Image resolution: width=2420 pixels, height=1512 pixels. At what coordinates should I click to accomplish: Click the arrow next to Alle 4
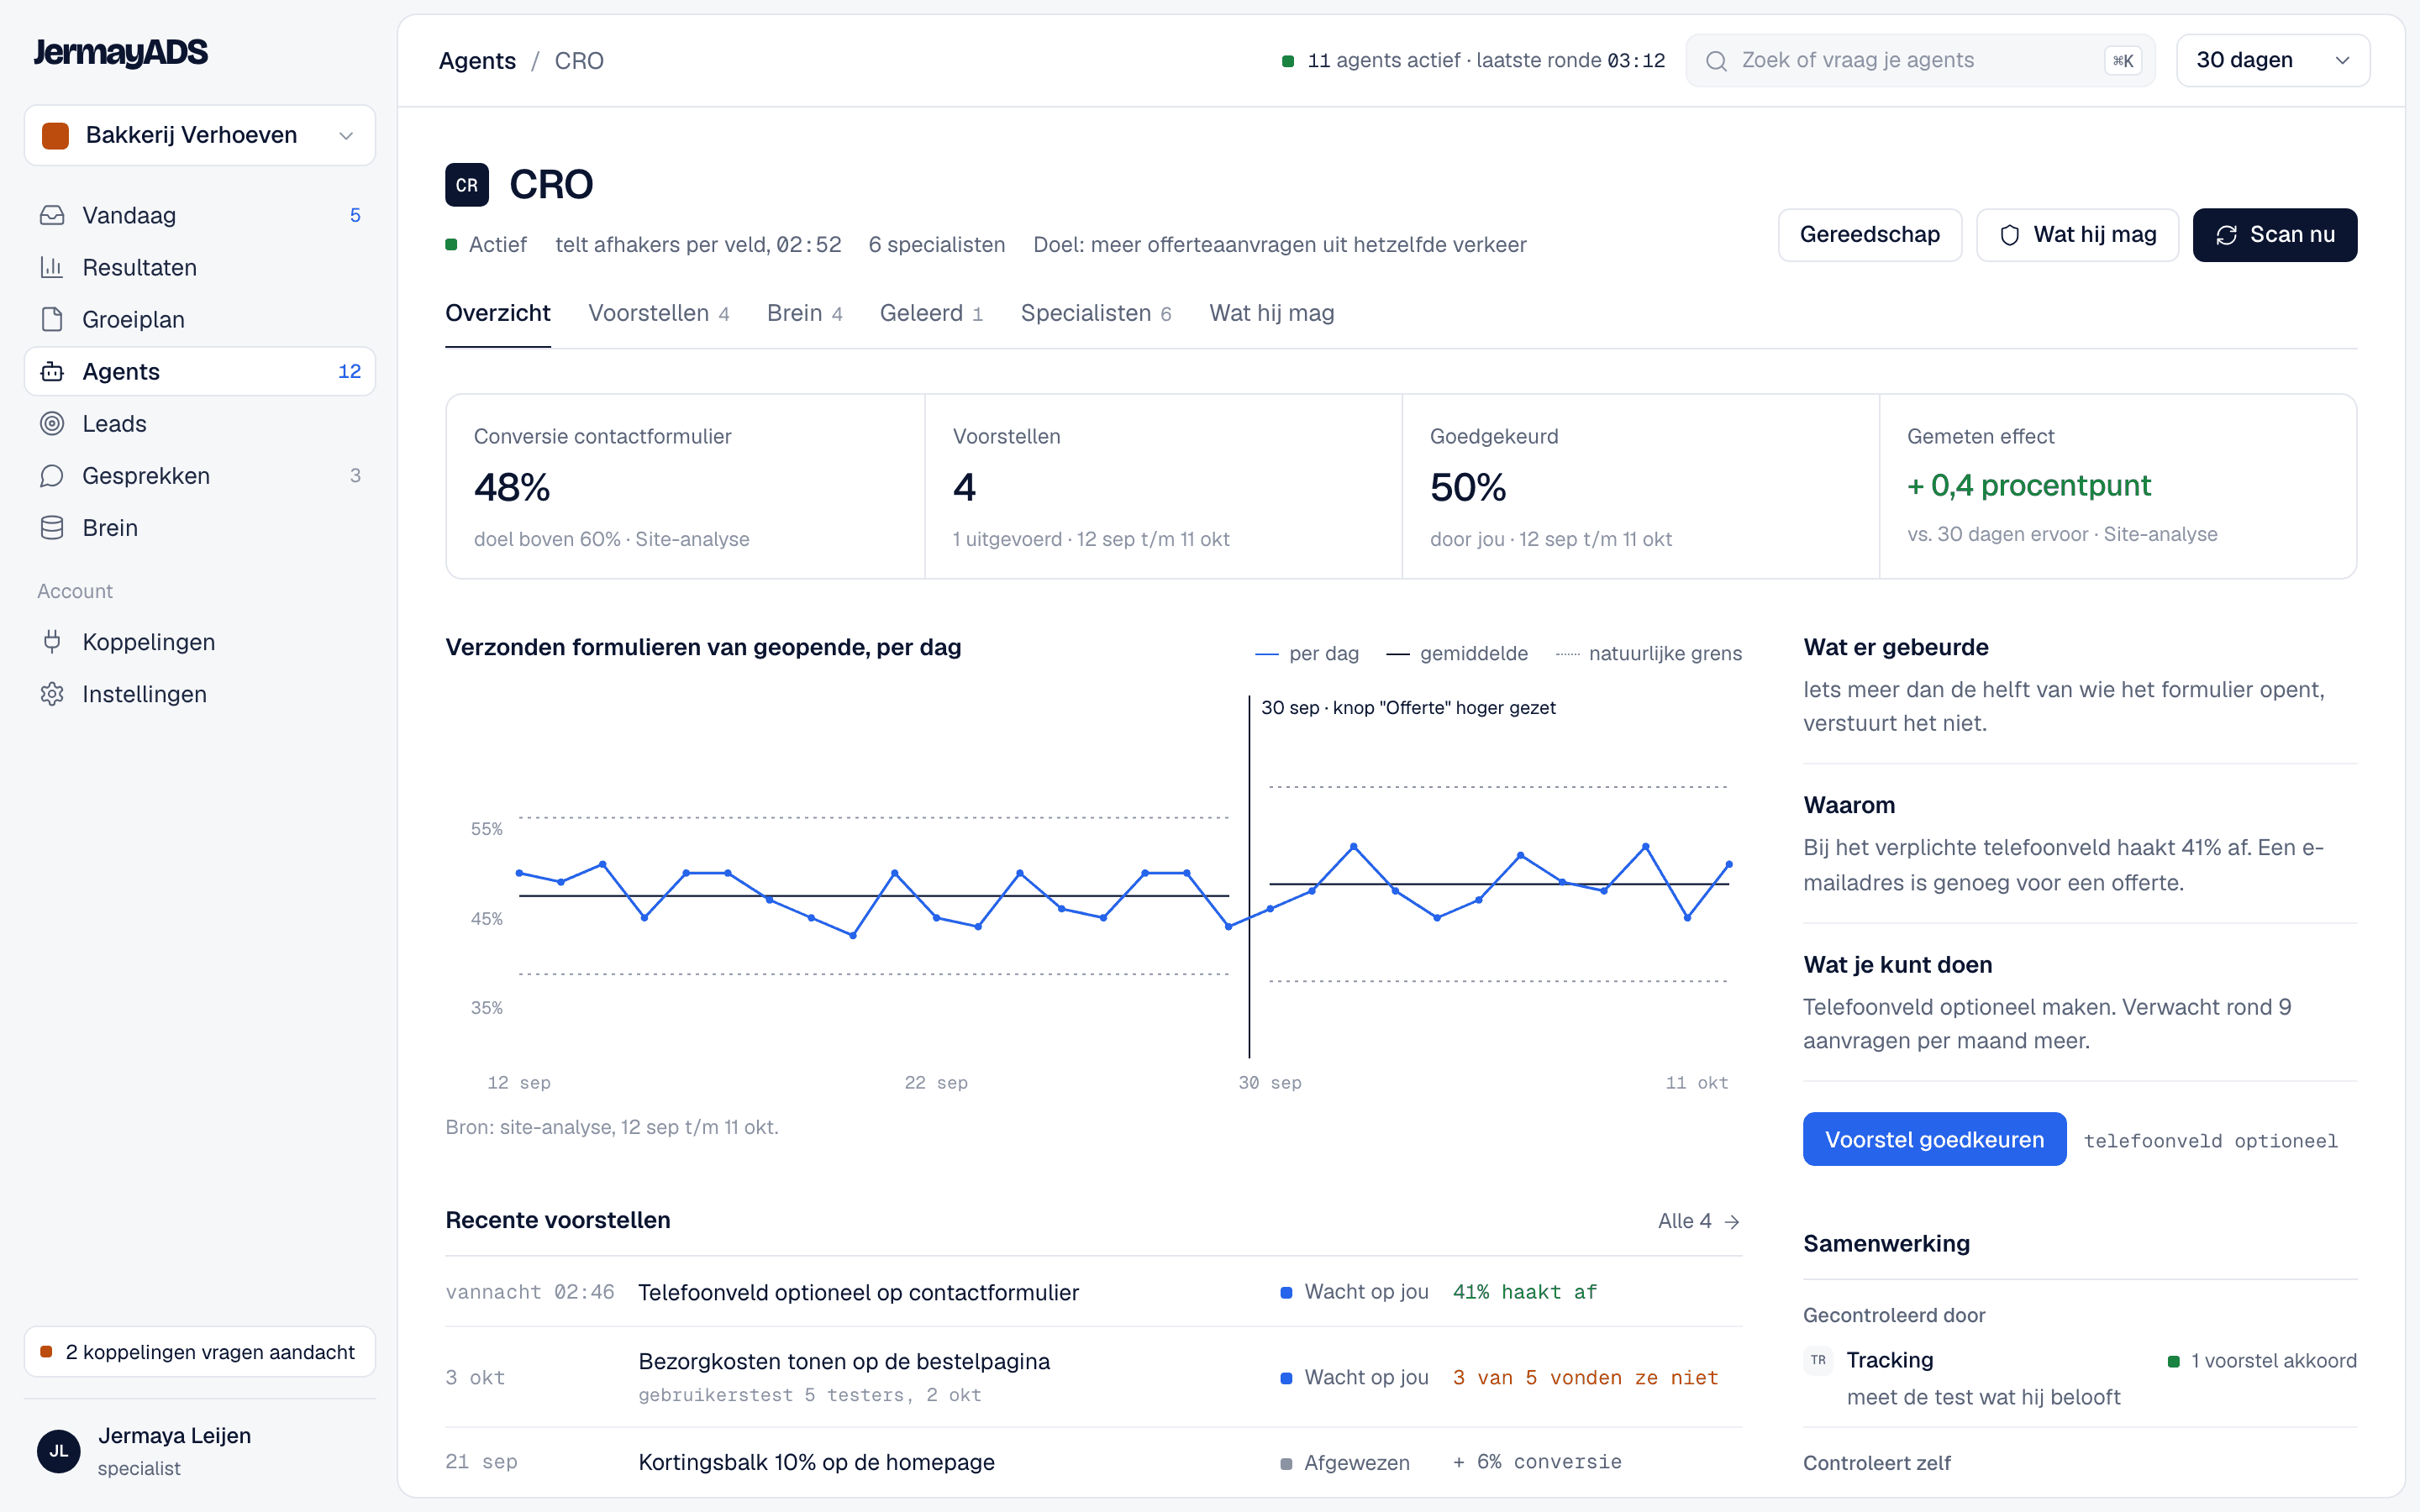click(1732, 1221)
